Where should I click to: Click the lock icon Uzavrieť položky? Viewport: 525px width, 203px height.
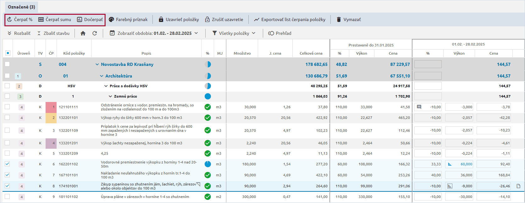click(x=161, y=19)
